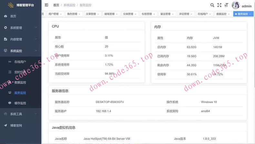Close the 评论管理 tab
Image resolution: width=255 pixels, height=144 pixels.
pyautogui.click(x=191, y=14)
